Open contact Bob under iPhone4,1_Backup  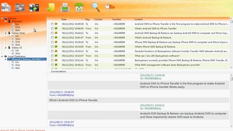(x=17, y=68)
